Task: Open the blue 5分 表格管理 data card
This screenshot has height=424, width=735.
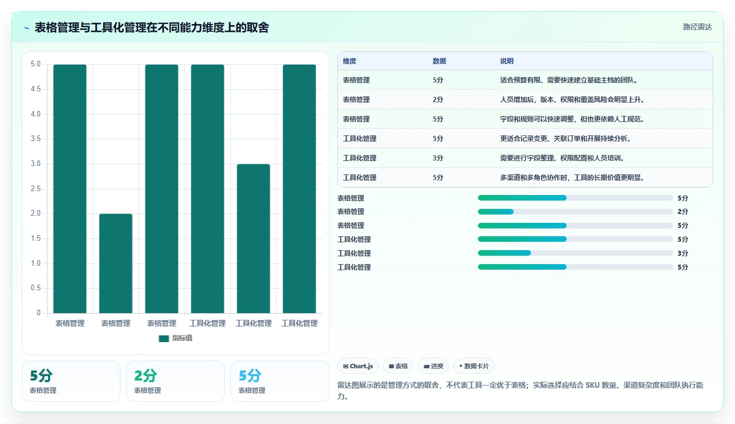Action: click(x=279, y=381)
